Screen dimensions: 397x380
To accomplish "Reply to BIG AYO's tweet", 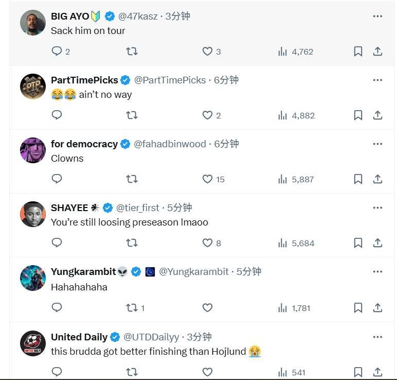I will (57, 51).
